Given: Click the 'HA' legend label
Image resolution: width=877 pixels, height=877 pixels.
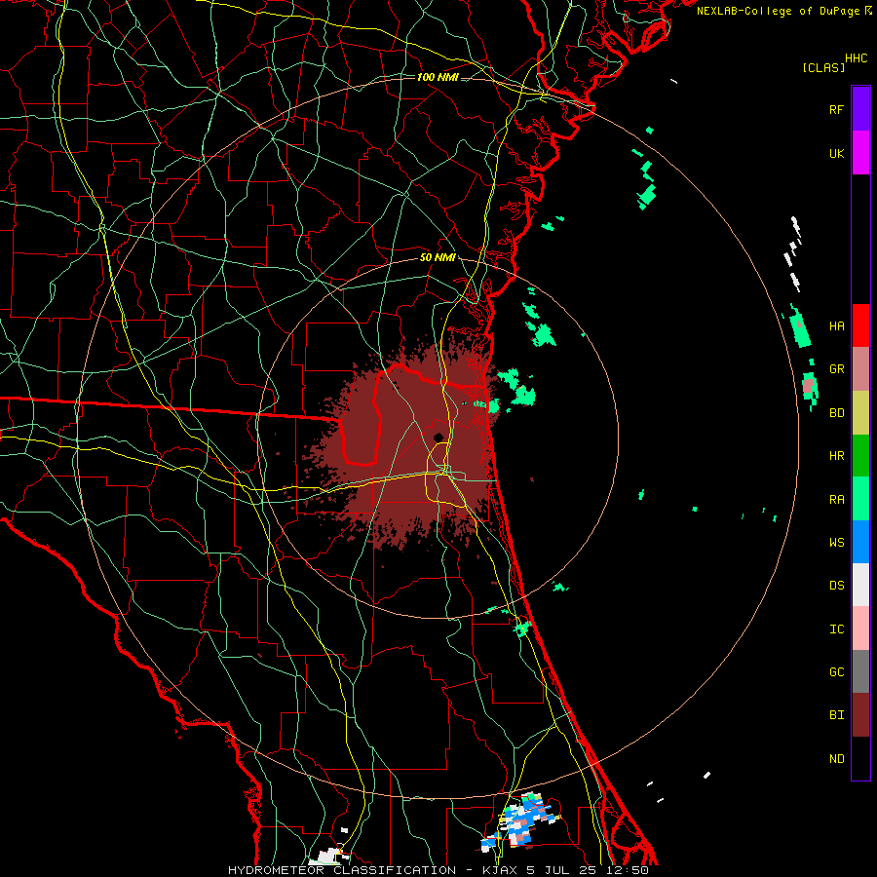Looking at the screenshot, I should (x=837, y=325).
